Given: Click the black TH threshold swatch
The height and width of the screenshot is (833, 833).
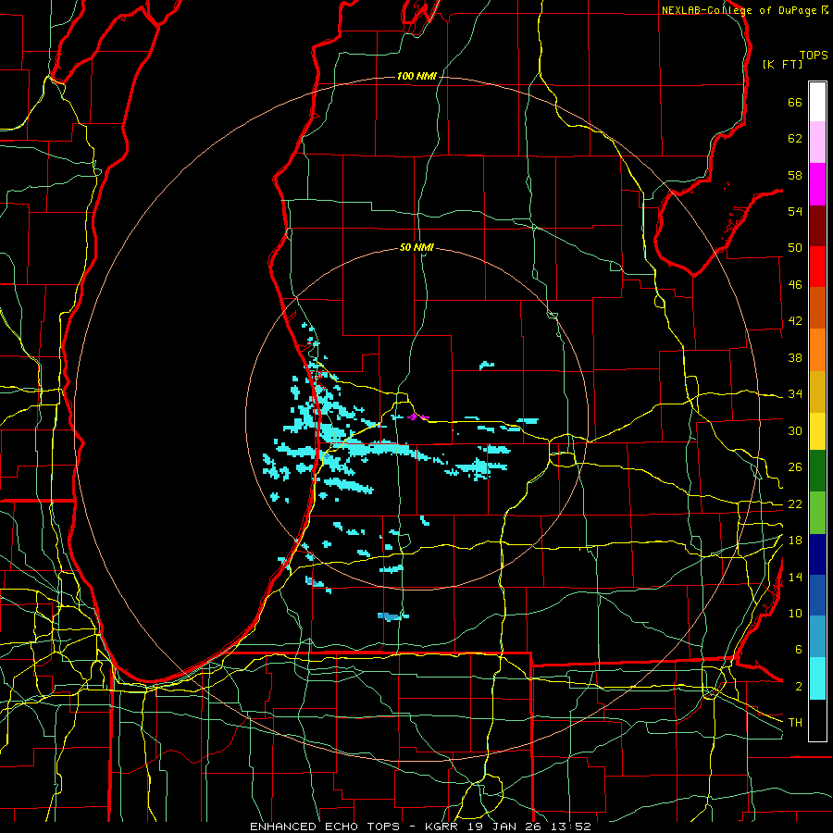Looking at the screenshot, I should [817, 720].
